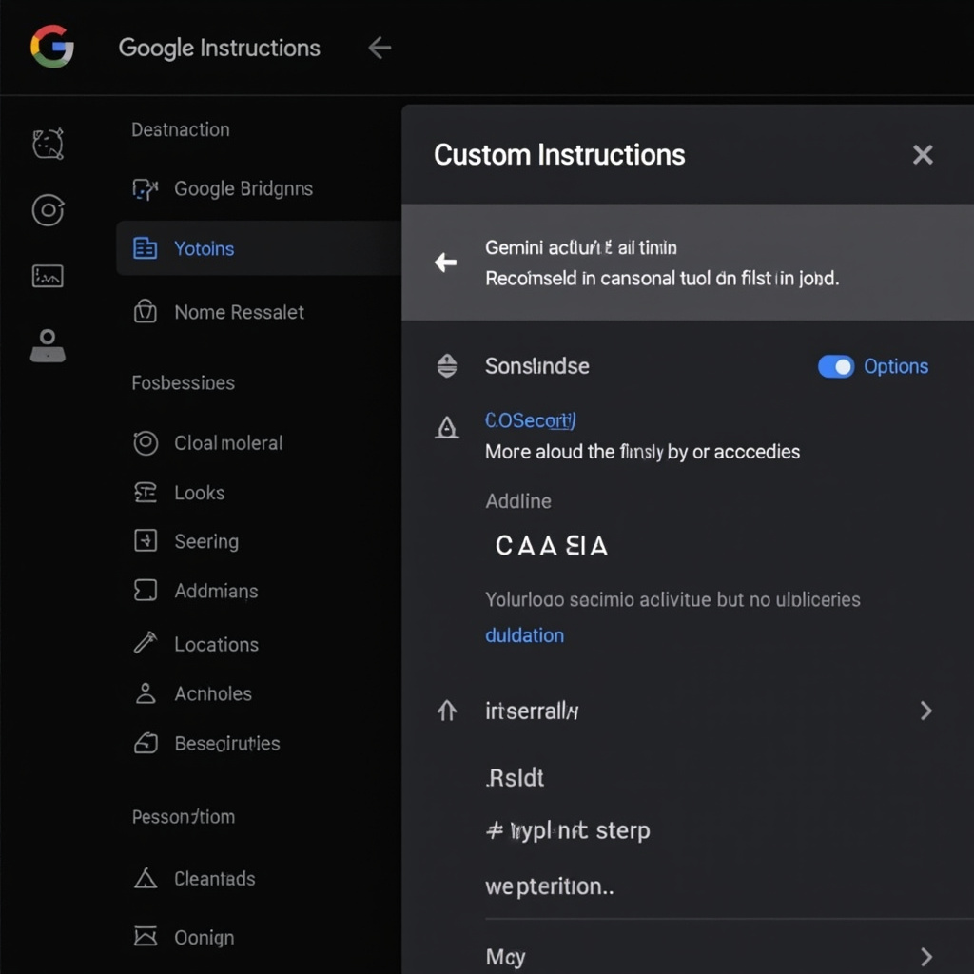Open the person profile icon in left rail
This screenshot has height=974, width=974.
click(x=48, y=345)
